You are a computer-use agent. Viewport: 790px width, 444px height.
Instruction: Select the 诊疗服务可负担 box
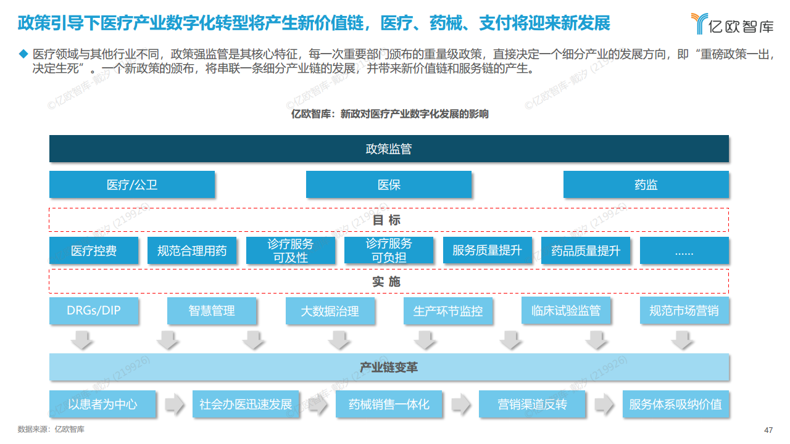tap(389, 250)
